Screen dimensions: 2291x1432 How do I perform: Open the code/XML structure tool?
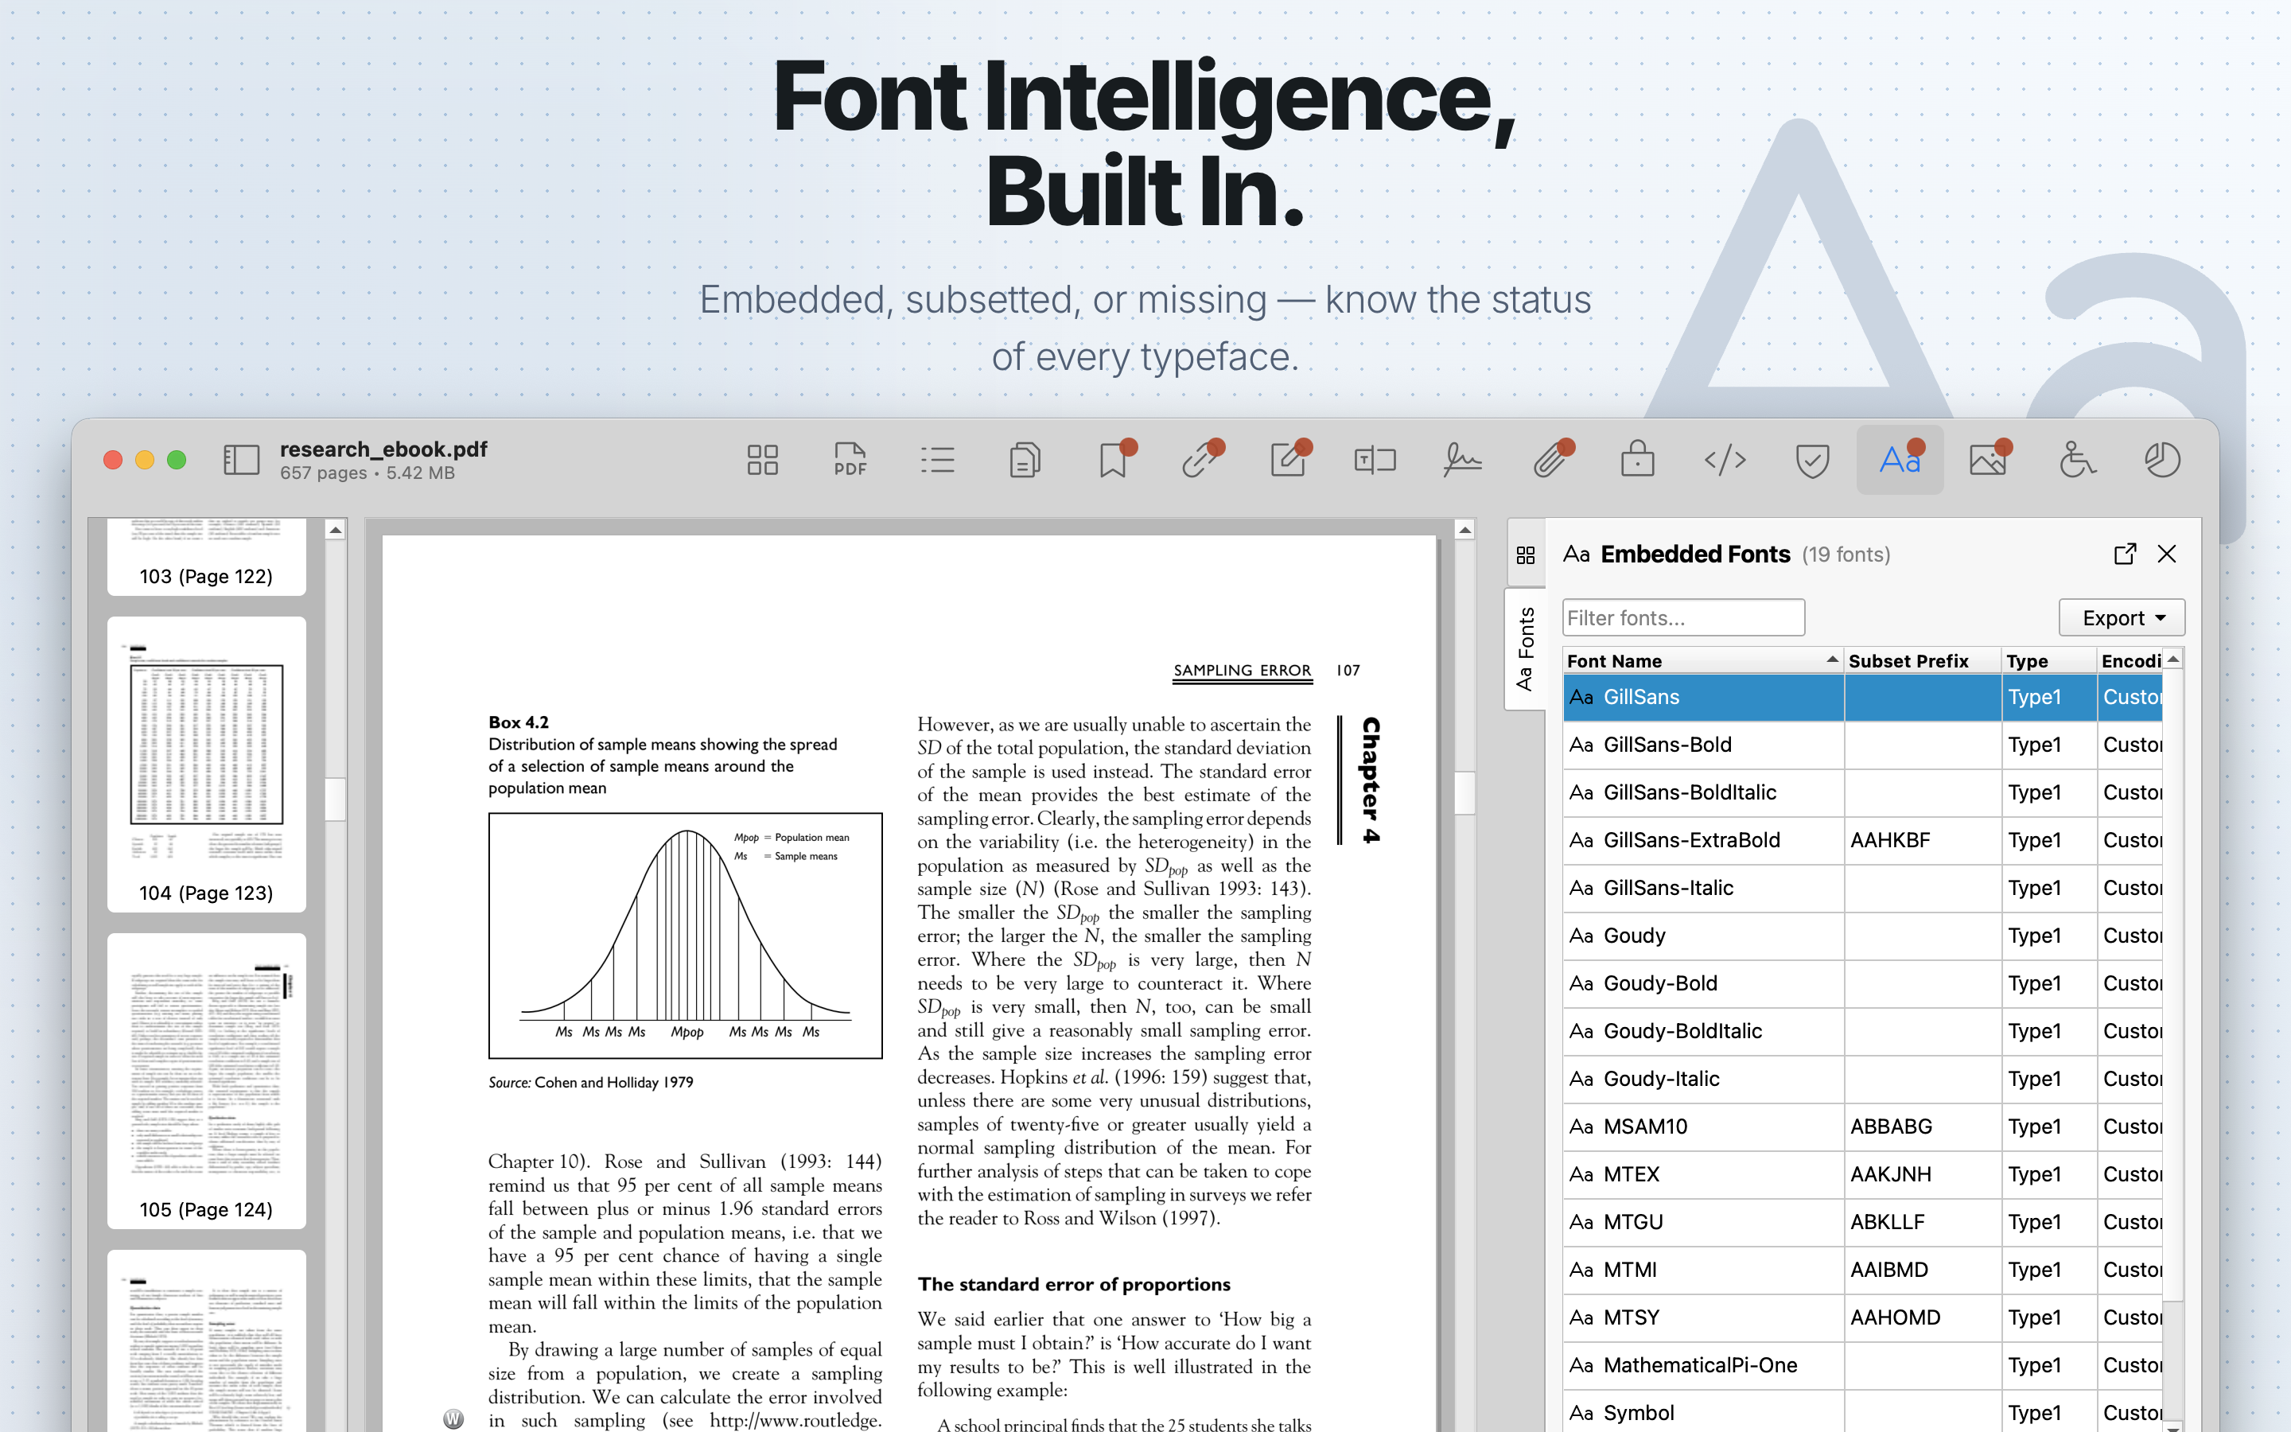[x=1725, y=461]
